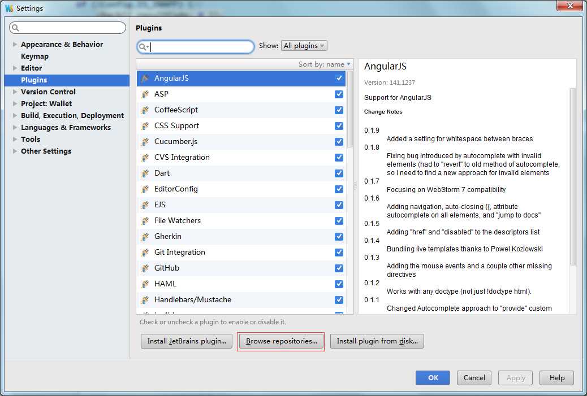Click the Cucumber.js plugin icon
Image resolution: width=587 pixels, height=396 pixels.
(145, 142)
